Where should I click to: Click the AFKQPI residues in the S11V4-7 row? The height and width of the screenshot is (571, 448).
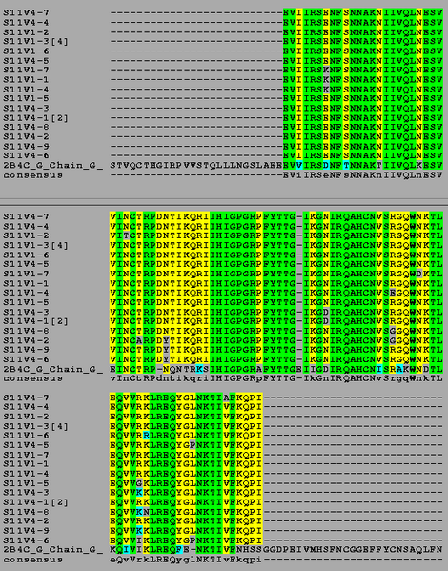pyautogui.click(x=242, y=398)
